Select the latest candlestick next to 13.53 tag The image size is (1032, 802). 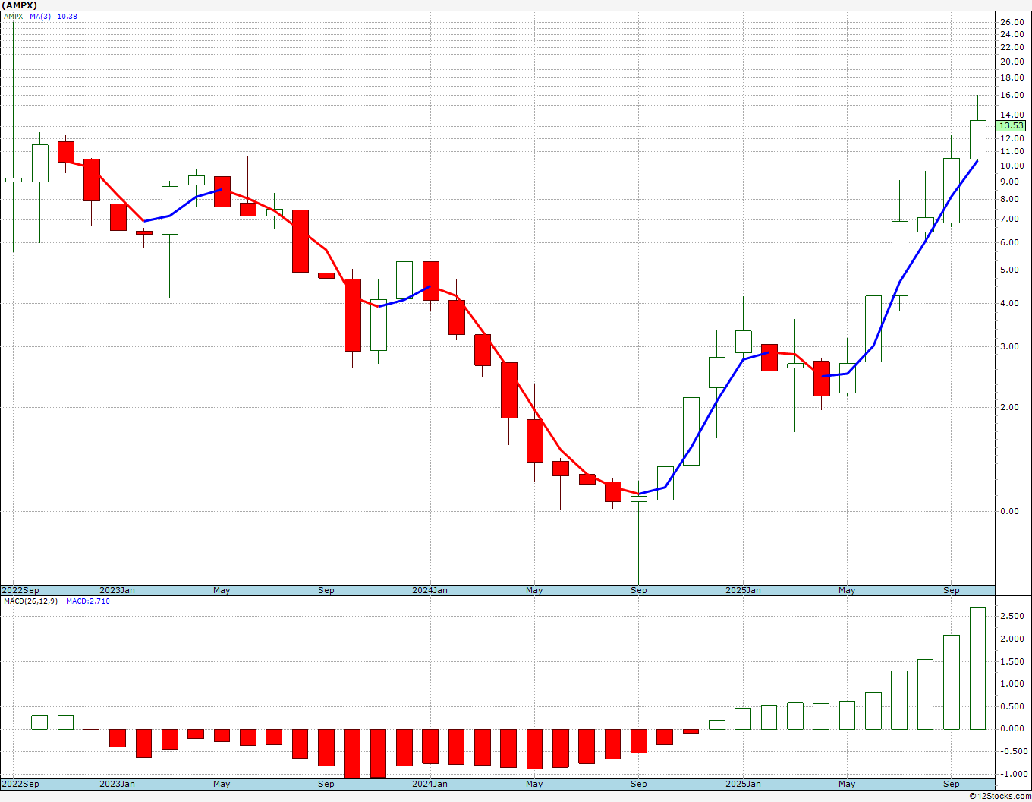pyautogui.click(x=977, y=140)
